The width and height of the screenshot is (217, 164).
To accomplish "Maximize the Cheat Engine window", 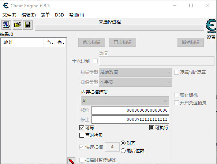I will click(x=191, y=5).
